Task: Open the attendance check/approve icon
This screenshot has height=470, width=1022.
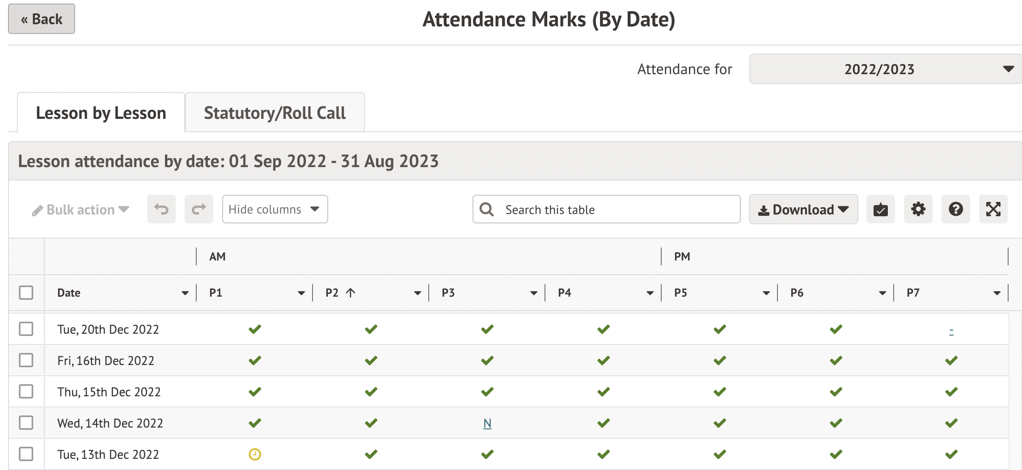Action: (x=880, y=209)
